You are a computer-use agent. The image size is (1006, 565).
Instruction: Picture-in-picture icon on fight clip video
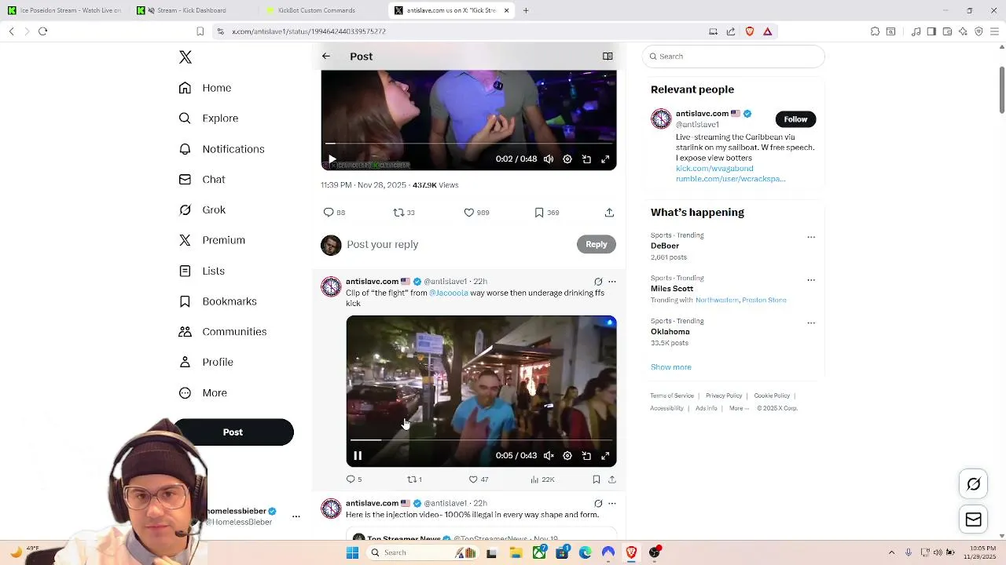pyautogui.click(x=586, y=456)
